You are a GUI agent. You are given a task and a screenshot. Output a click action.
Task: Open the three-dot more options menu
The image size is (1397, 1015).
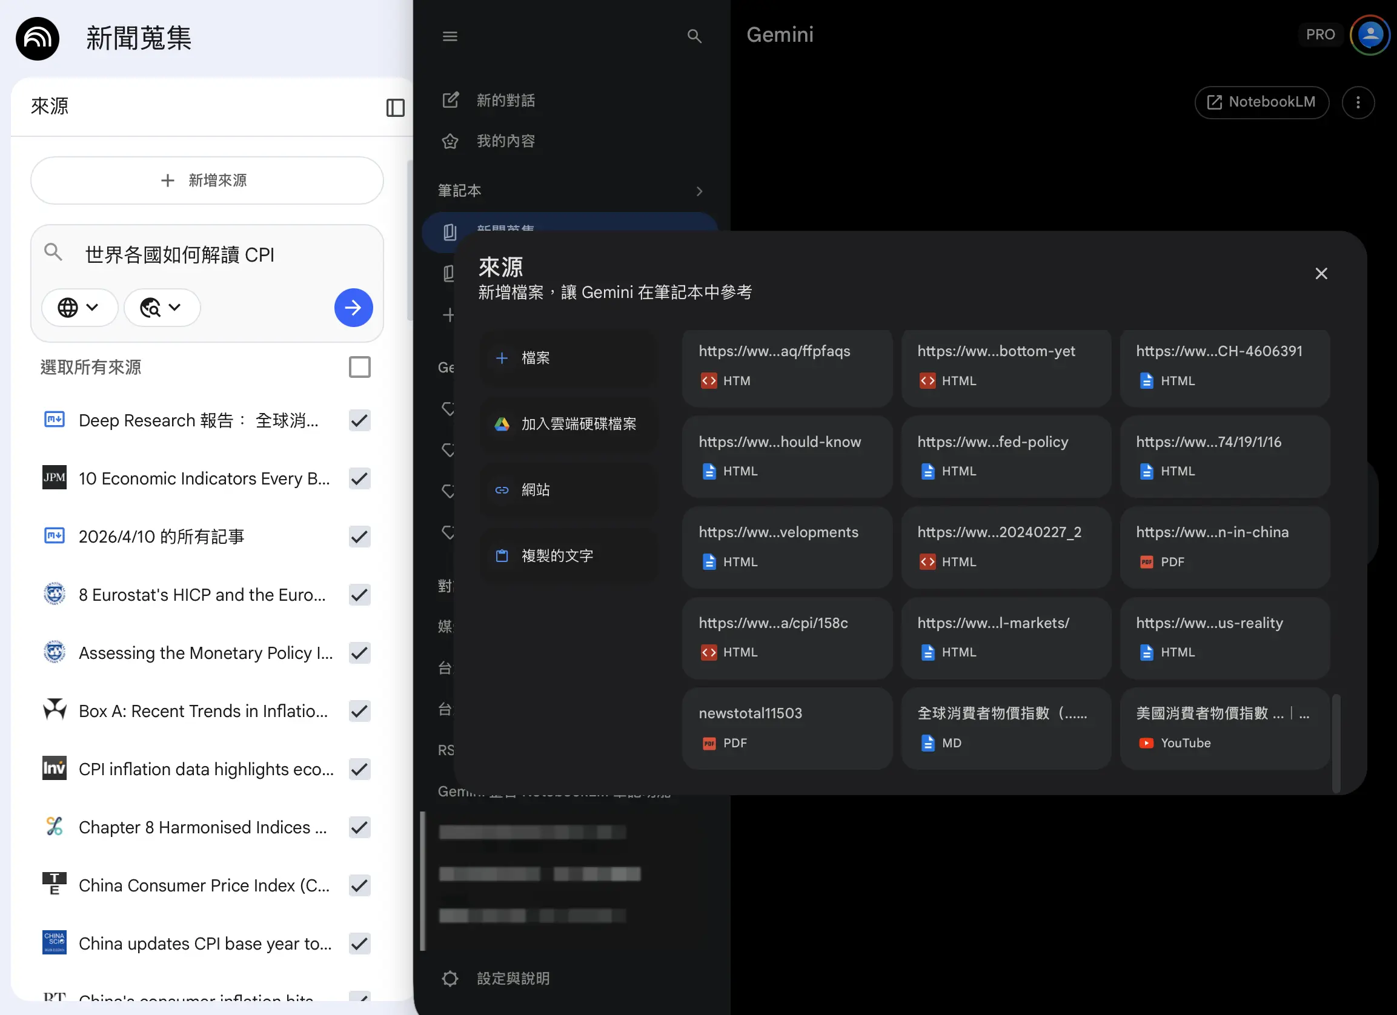pyautogui.click(x=1358, y=102)
